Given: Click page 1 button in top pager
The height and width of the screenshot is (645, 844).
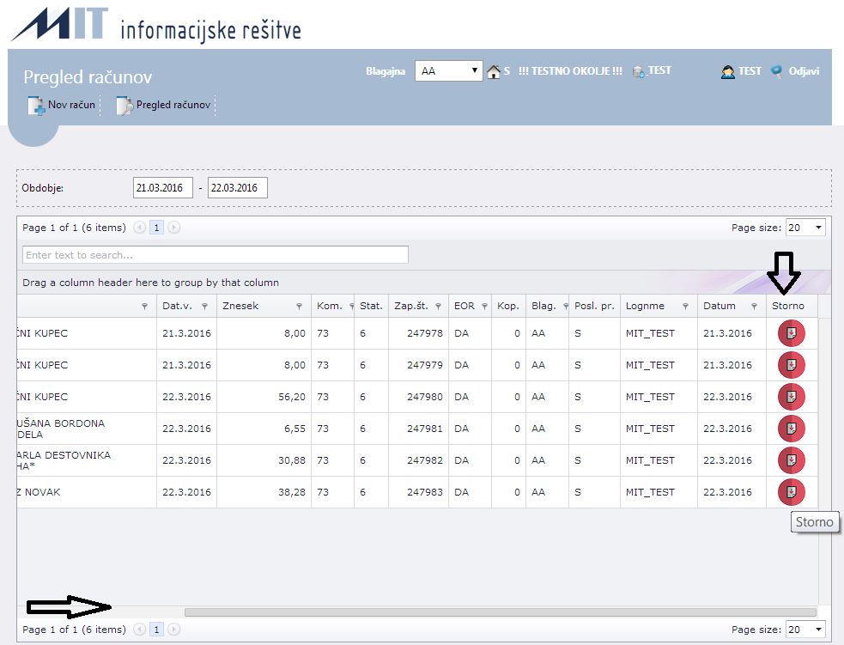Looking at the screenshot, I should pos(156,228).
